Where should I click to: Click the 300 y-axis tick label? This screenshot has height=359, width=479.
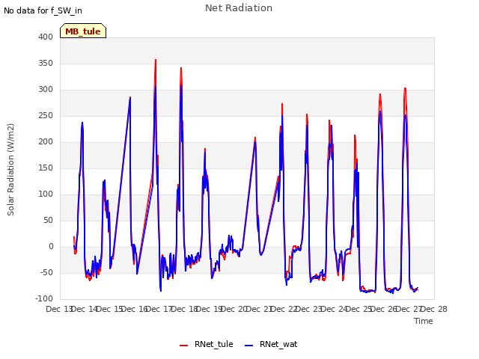tap(46, 90)
